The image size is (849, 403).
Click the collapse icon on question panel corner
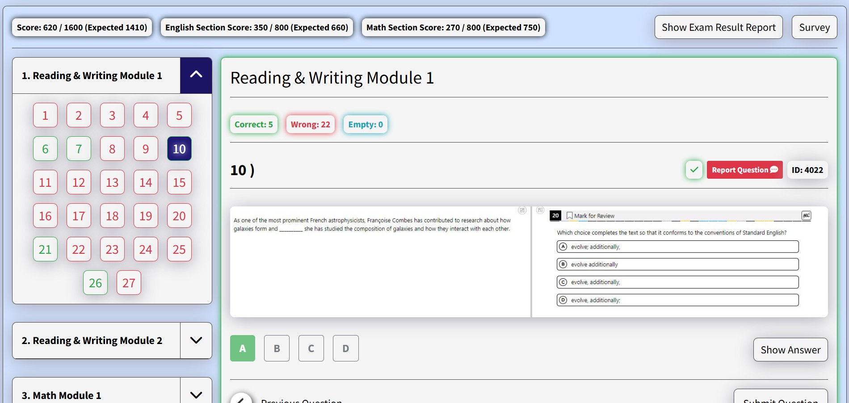click(540, 210)
